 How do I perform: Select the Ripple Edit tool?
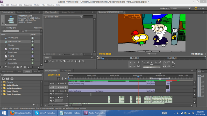point(53,61)
